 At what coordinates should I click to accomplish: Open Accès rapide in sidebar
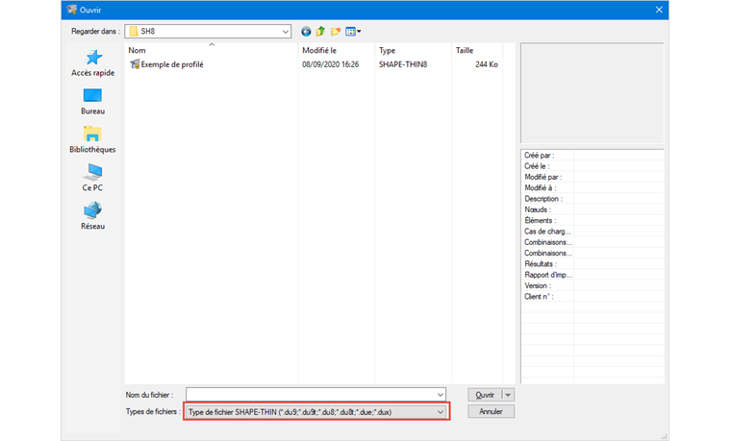point(92,62)
